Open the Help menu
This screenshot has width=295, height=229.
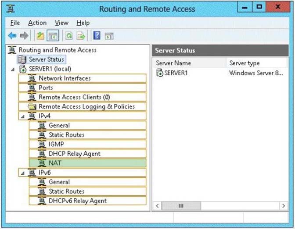pyautogui.click(x=83, y=23)
